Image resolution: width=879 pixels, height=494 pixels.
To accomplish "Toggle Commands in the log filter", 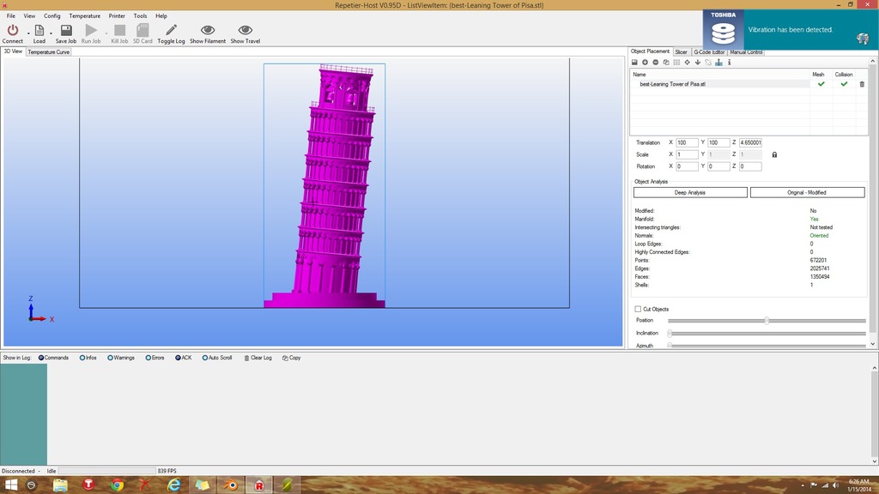I will [x=53, y=358].
